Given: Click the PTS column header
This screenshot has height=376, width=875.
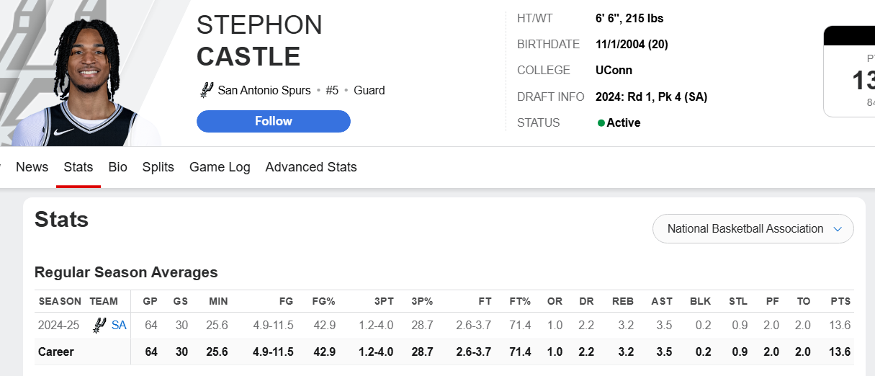Looking at the screenshot, I should pos(840,301).
